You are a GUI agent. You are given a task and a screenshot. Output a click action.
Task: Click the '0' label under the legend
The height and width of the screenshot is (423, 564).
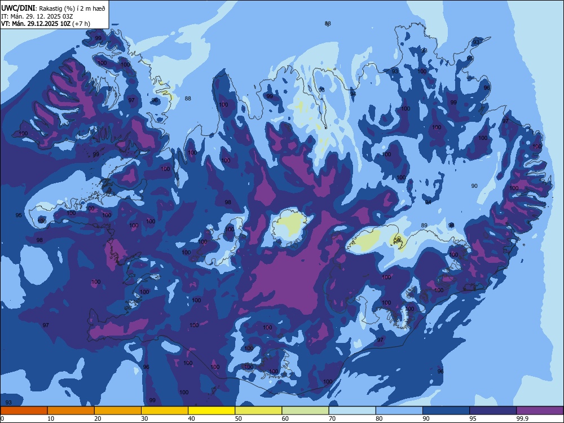point(2,418)
